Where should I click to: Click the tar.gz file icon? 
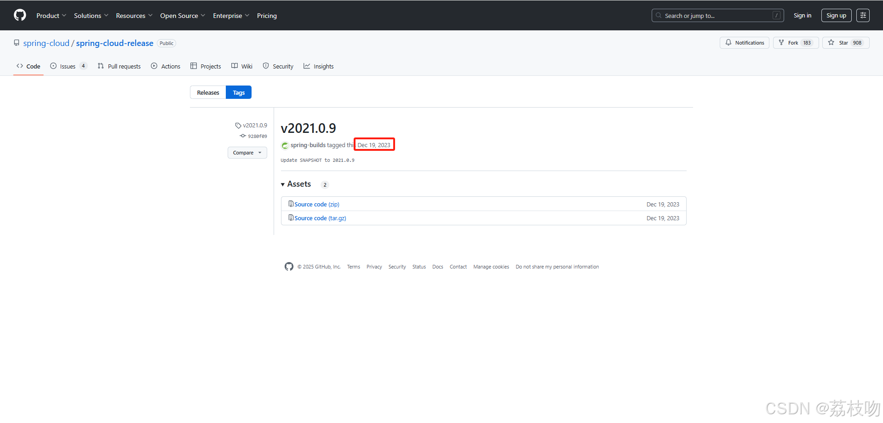point(291,217)
